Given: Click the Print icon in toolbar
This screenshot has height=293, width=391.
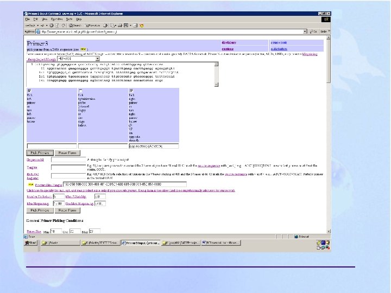Looking at the screenshot, I should [120, 26].
